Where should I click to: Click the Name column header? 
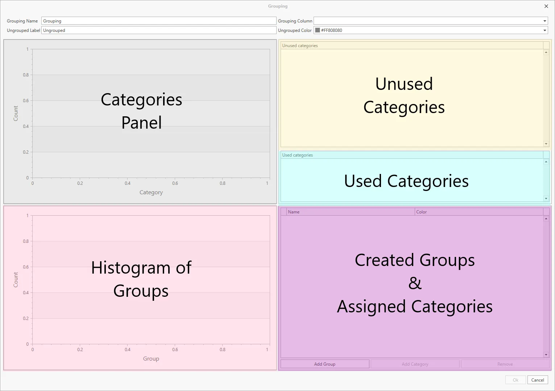(351, 212)
